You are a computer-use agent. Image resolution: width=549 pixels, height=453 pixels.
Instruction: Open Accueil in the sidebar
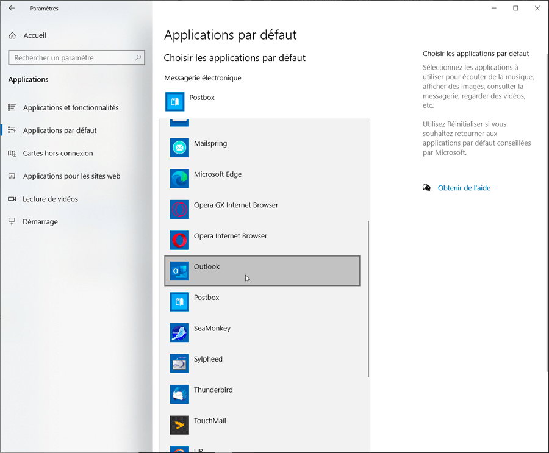(x=76, y=35)
